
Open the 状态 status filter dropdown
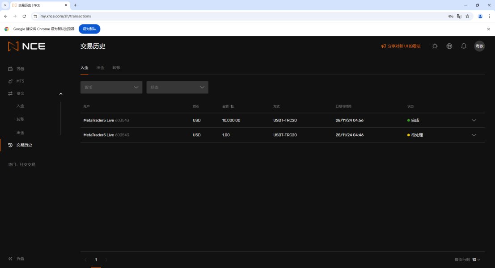(177, 87)
